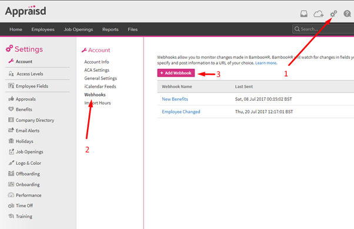The image size is (354, 229).
Task: Click the Settings gears icon in sidebar
Action: coord(9,48)
